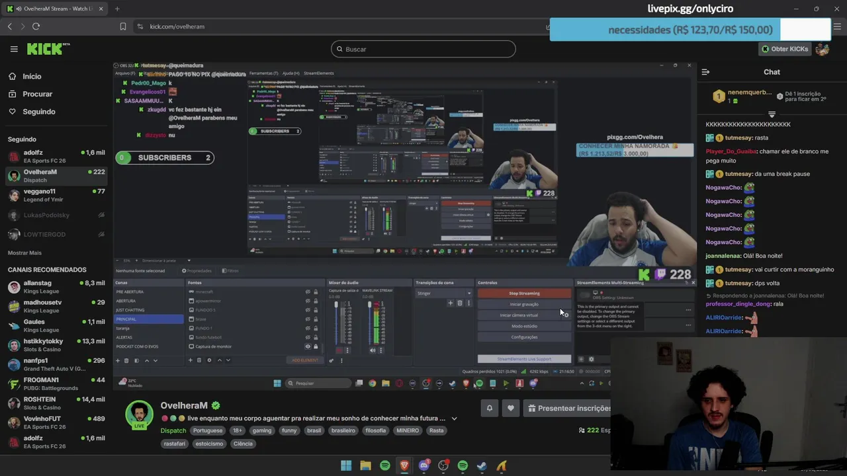Screen dimensions: 847x476
Task: Toggle lock on Captura de monitor source
Action: (316, 346)
